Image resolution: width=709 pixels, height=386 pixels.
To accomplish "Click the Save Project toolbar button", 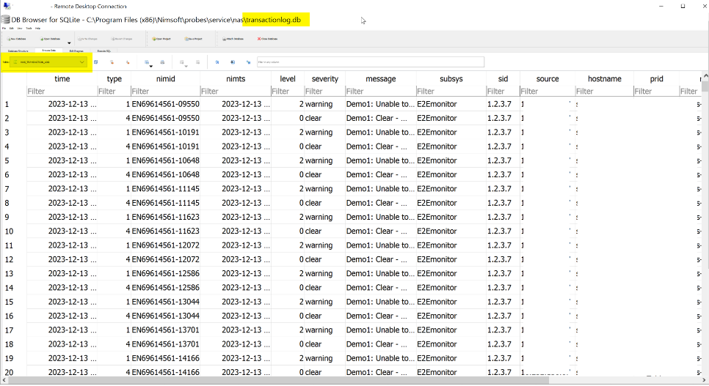I will tap(192, 38).
